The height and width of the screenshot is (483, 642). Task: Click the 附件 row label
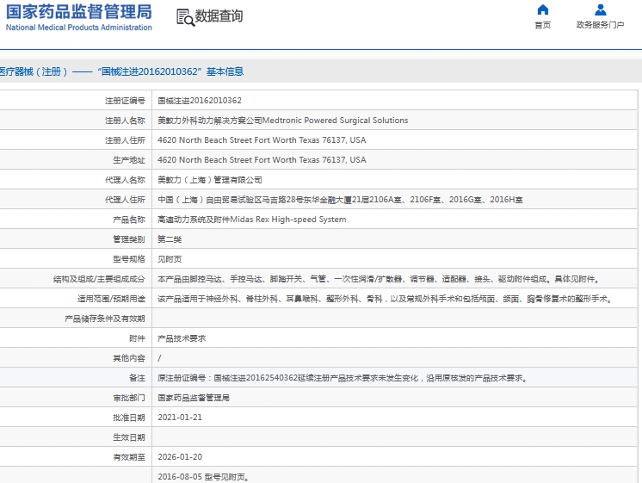tap(137, 338)
